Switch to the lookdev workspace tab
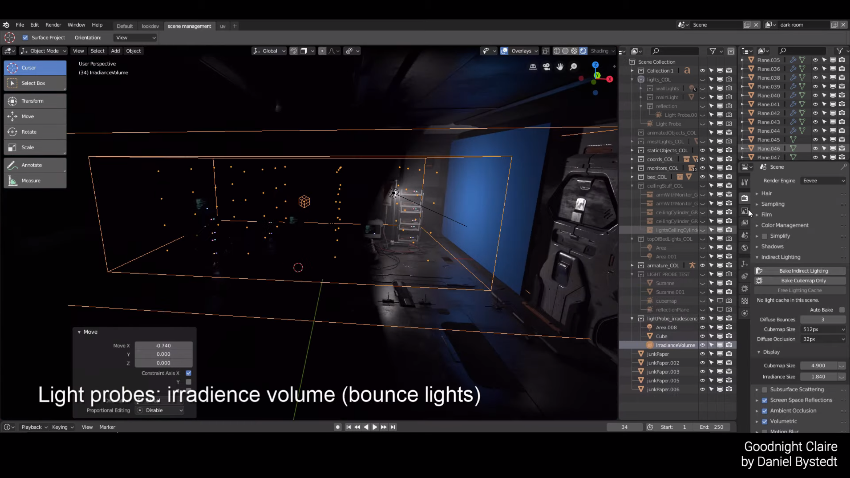 (150, 26)
